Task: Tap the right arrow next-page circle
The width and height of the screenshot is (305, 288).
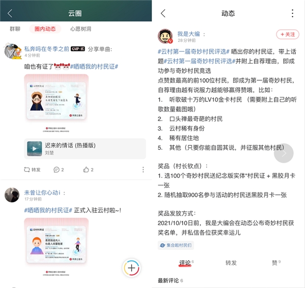Action: (x=284, y=153)
